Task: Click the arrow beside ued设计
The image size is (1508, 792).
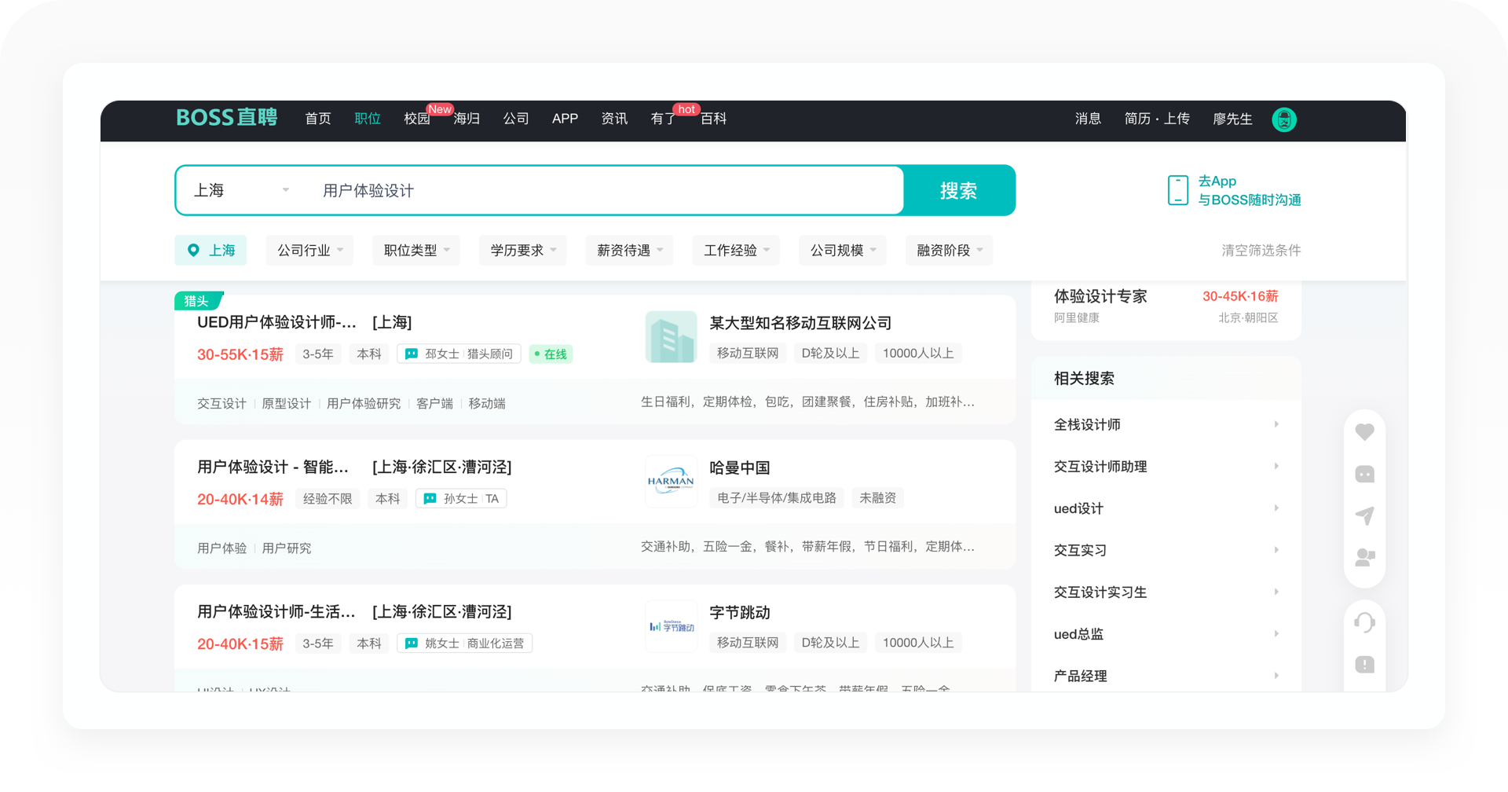Action: pyautogui.click(x=1276, y=508)
